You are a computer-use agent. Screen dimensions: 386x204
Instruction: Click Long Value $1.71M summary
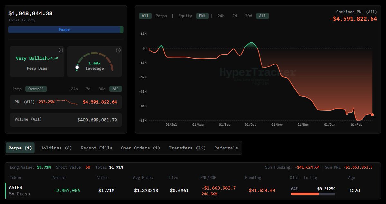tap(30, 167)
